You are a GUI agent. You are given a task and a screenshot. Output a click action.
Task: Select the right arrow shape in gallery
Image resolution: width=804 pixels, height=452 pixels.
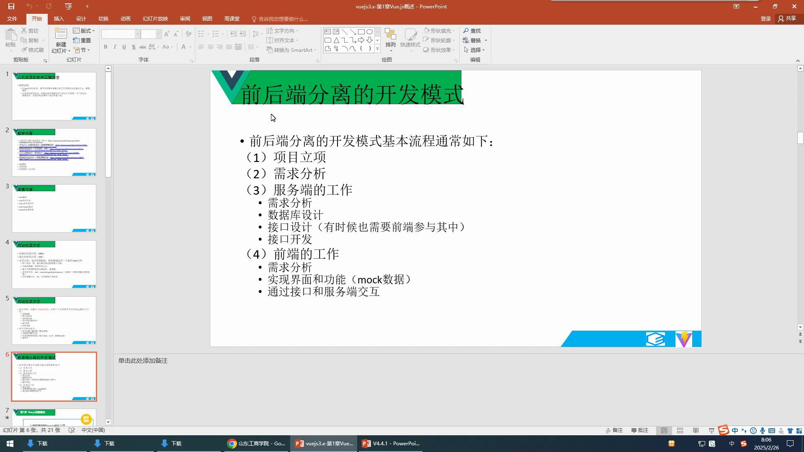pos(361,40)
